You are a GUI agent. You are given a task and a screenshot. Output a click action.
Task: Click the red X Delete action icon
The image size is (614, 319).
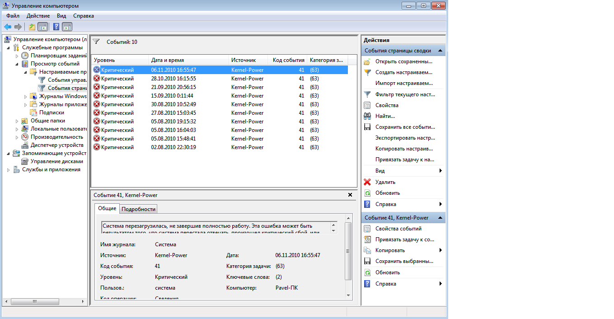367,182
